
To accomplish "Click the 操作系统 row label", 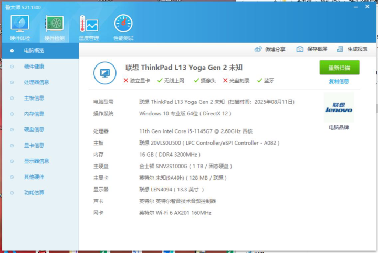I will pyautogui.click(x=103, y=114).
